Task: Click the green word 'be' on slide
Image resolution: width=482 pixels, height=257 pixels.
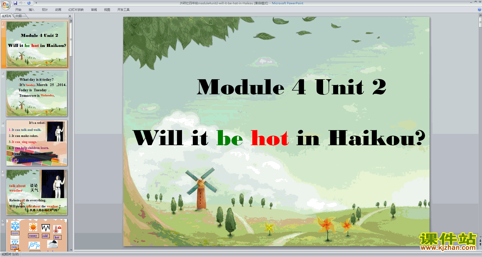Action: (x=230, y=138)
